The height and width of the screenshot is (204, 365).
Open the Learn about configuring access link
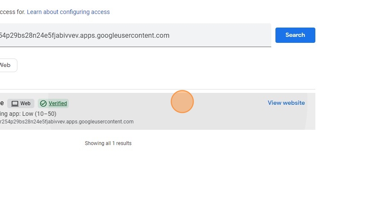68,12
